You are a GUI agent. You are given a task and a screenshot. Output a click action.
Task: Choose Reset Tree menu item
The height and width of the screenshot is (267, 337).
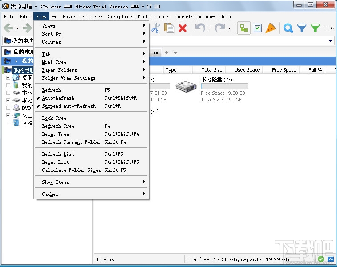91,134
